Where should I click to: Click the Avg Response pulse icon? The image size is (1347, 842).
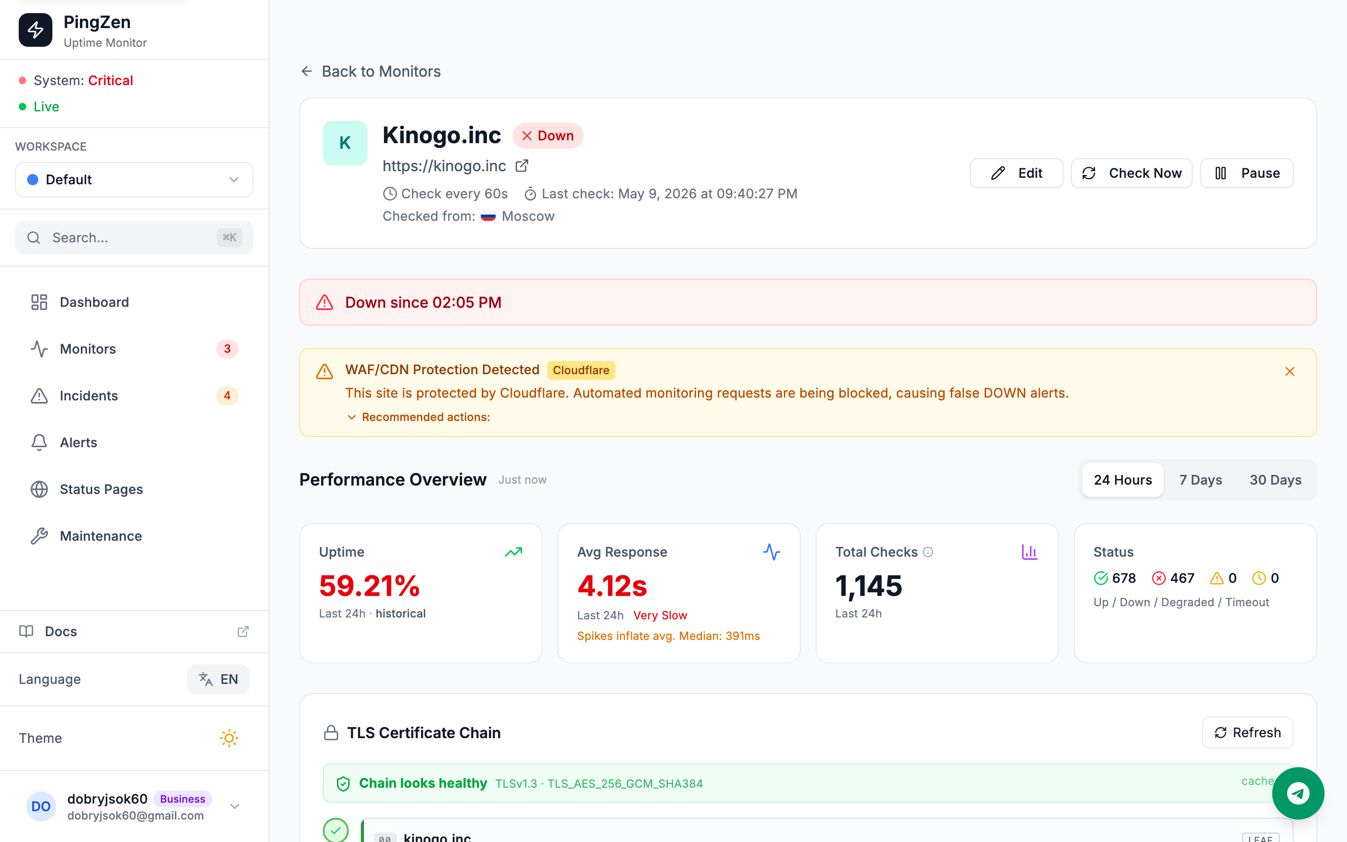coord(771,552)
